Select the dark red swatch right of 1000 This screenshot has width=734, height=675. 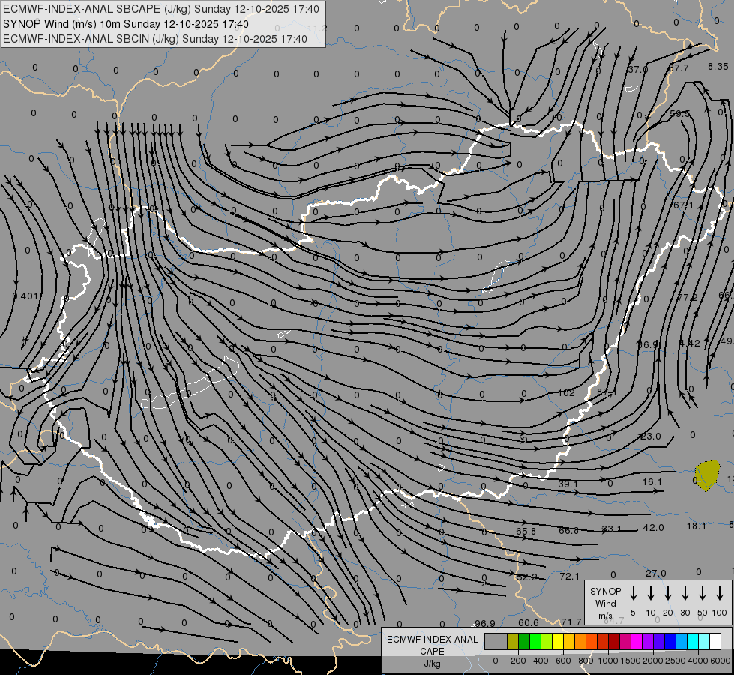coord(614,642)
